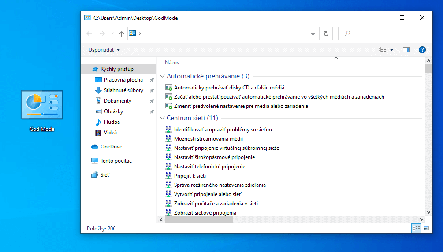Select Tento počítač in the sidebar
This screenshot has width=443, height=252.
coord(116,161)
